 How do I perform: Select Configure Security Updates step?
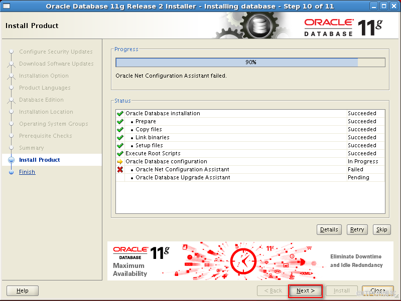pos(56,52)
